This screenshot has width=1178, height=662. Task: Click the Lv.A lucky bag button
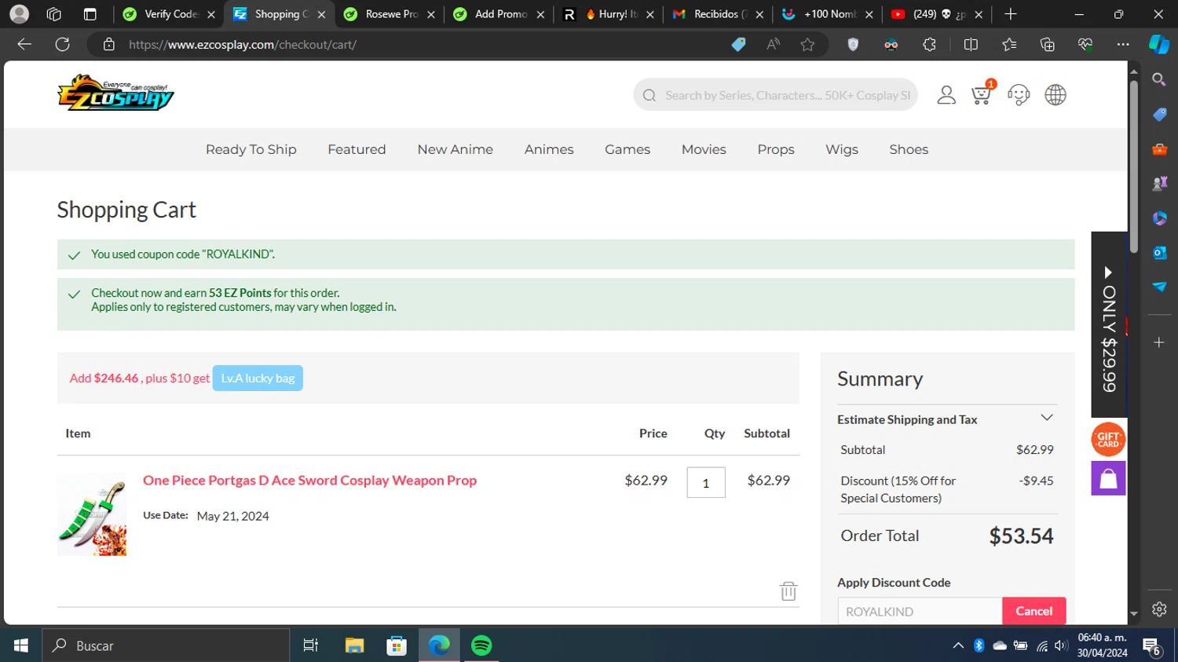click(x=258, y=379)
